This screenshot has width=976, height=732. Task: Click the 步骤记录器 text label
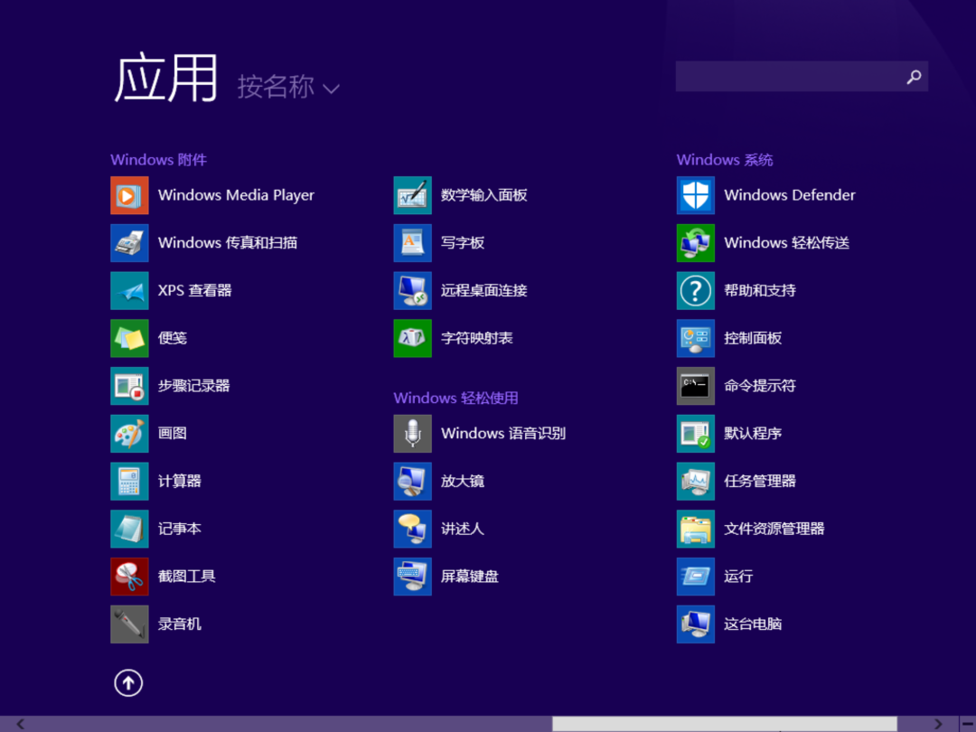(x=194, y=386)
